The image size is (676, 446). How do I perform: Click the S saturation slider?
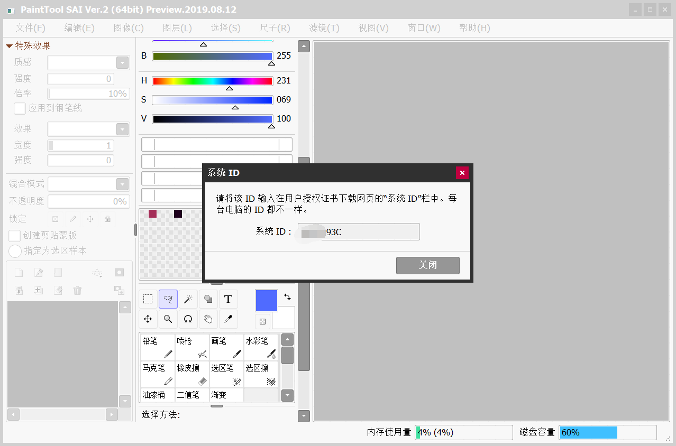[212, 100]
